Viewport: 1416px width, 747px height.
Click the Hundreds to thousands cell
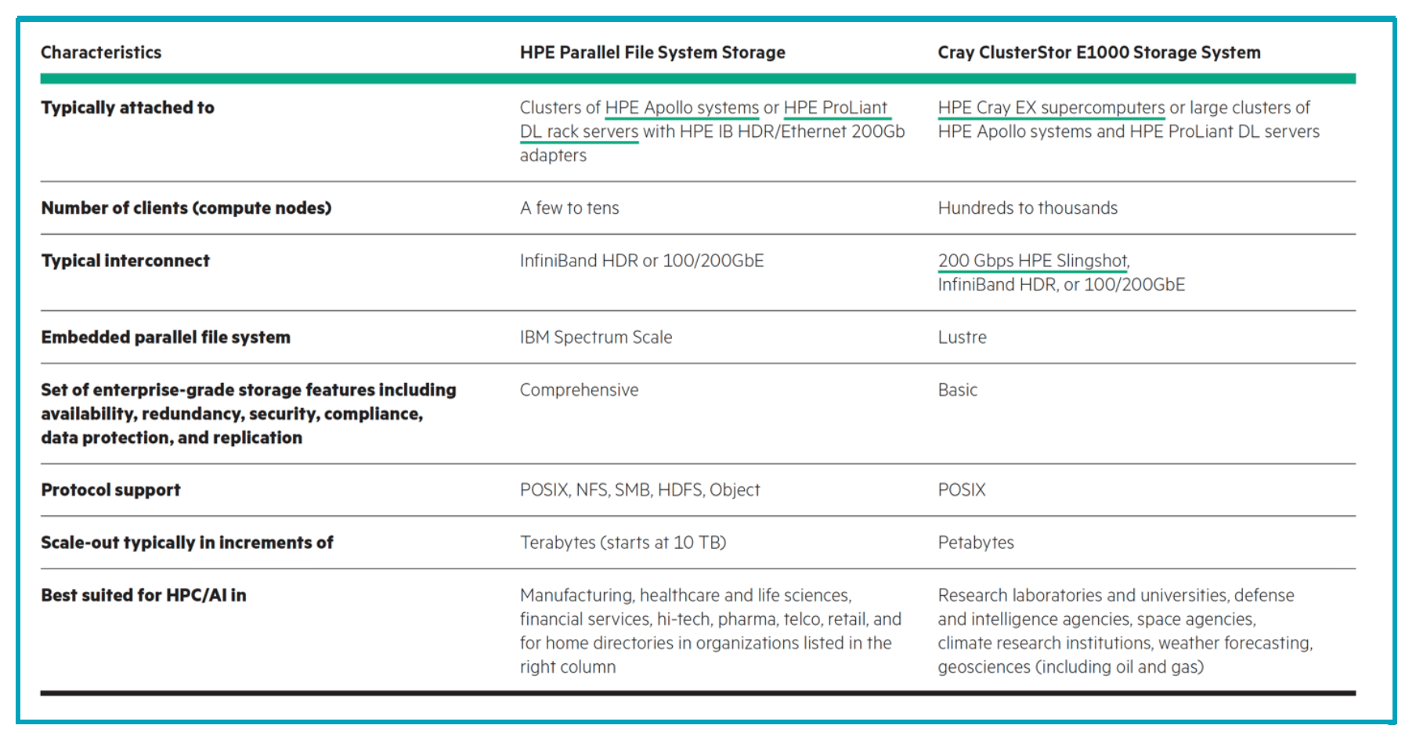click(1028, 207)
